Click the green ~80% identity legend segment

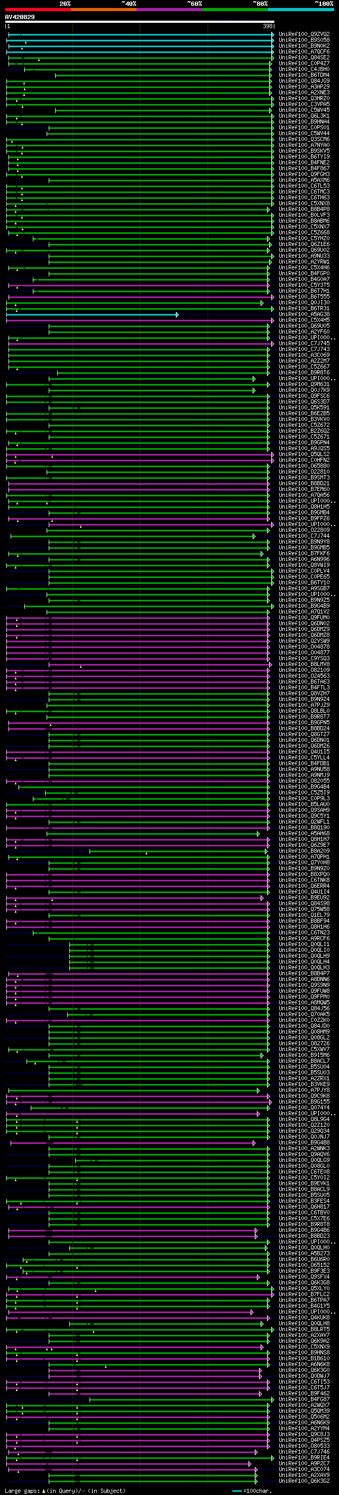point(235,10)
